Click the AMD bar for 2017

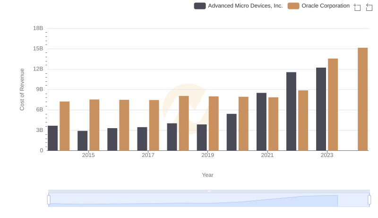point(142,139)
